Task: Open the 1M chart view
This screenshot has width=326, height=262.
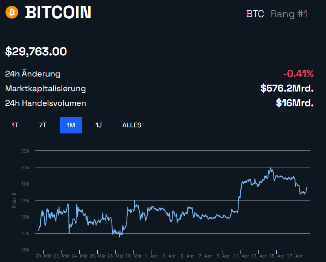Action: tap(71, 125)
